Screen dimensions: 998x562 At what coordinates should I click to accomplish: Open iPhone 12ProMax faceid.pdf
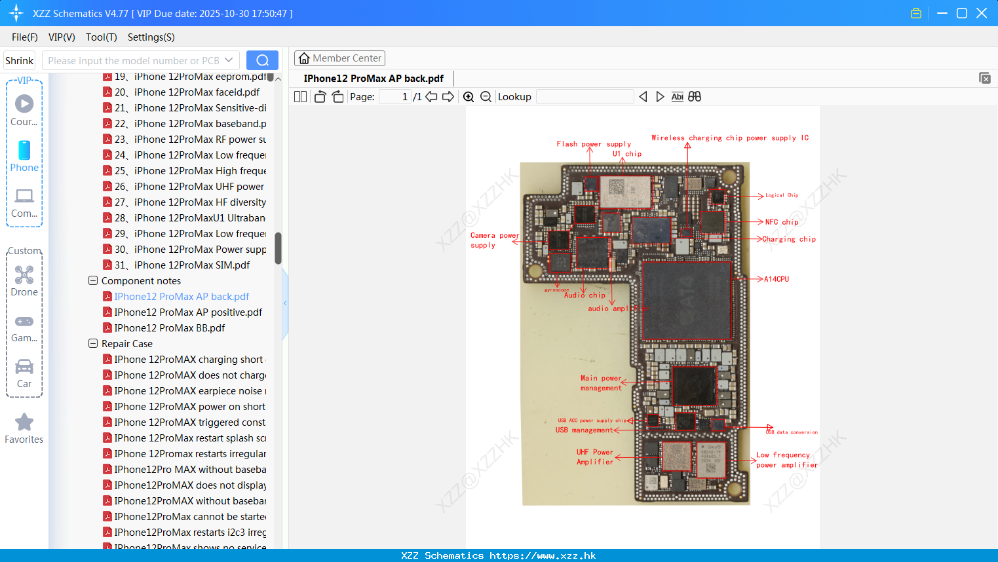181,92
